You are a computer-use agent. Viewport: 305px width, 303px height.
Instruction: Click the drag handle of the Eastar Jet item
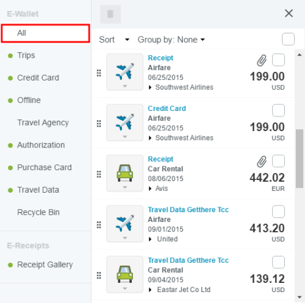[99, 276]
